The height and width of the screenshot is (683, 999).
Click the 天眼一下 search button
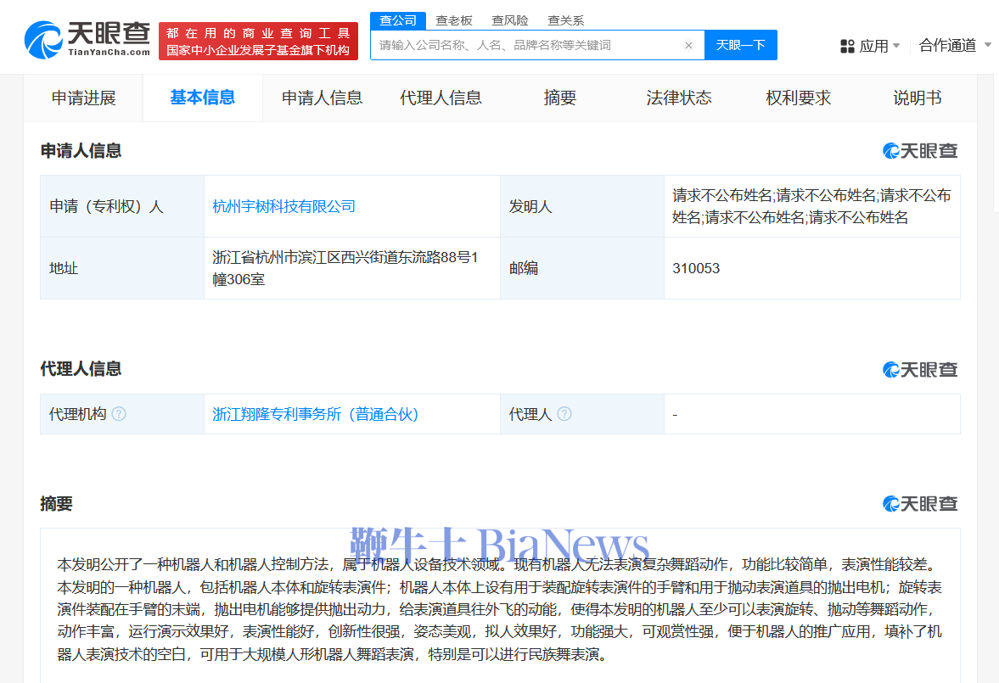[x=741, y=45]
